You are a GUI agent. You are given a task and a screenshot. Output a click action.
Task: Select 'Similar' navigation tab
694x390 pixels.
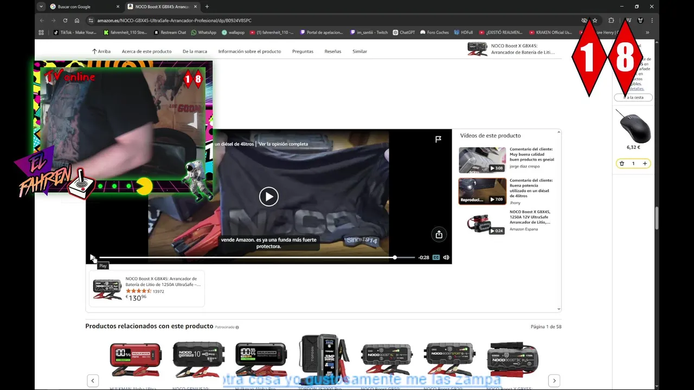[359, 51]
